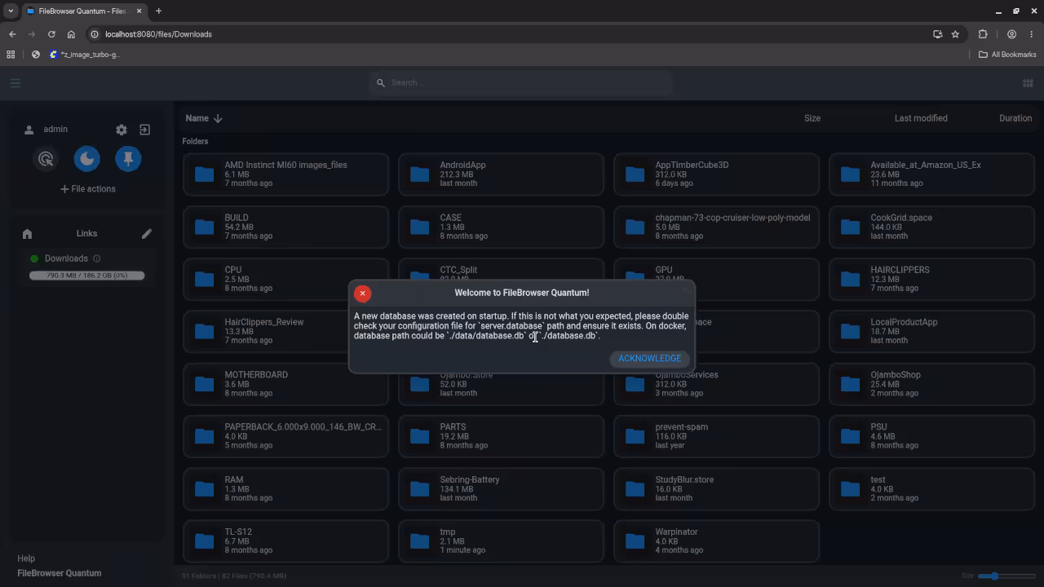Open the BUILD folder
This screenshot has width=1044, height=587.
(x=286, y=227)
